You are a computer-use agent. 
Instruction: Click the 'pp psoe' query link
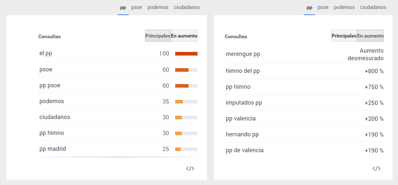(50, 85)
